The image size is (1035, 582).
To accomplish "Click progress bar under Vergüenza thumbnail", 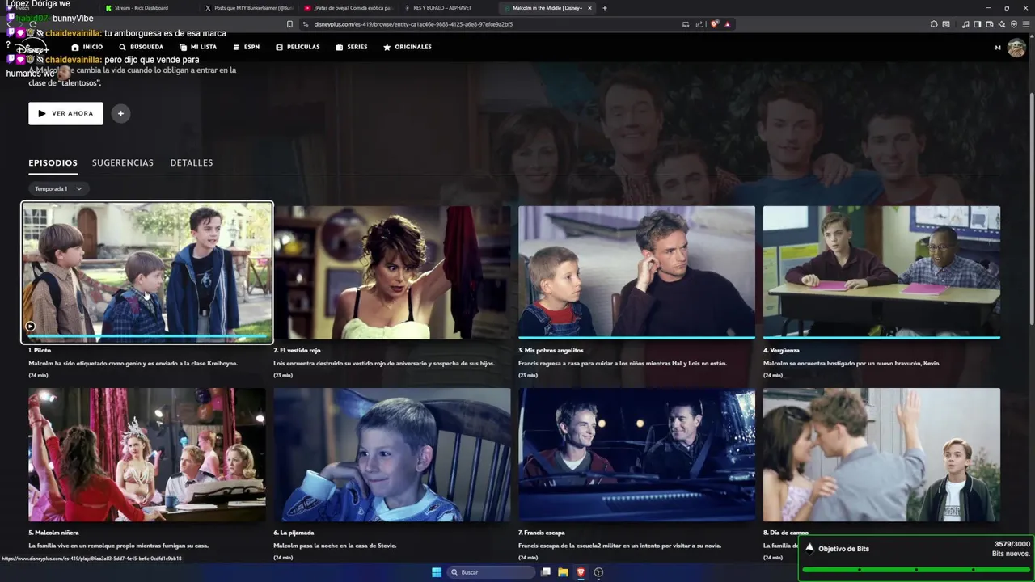I will pyautogui.click(x=881, y=338).
